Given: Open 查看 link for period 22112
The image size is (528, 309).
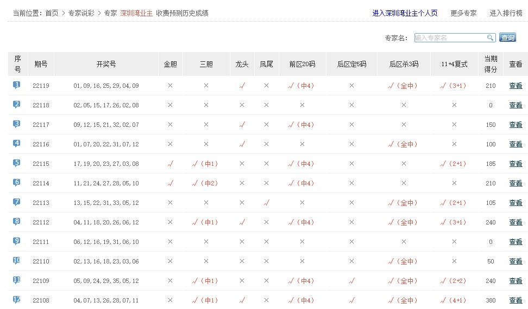Looking at the screenshot, I should tap(516, 222).
